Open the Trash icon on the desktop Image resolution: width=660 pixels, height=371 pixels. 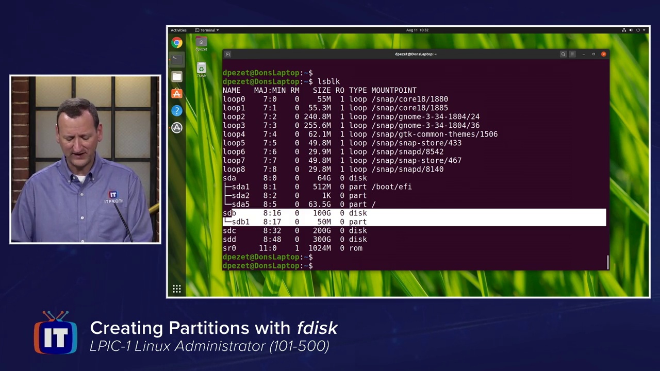point(201,70)
